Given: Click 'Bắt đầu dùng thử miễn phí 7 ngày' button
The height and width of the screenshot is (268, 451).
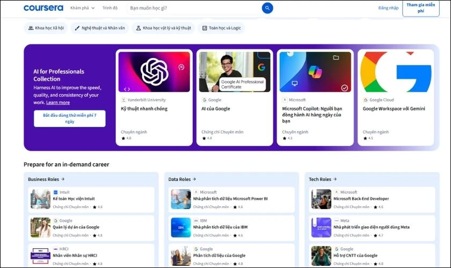Looking at the screenshot, I should 70,118.
